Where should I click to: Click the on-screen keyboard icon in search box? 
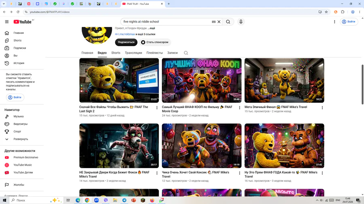click(214, 22)
